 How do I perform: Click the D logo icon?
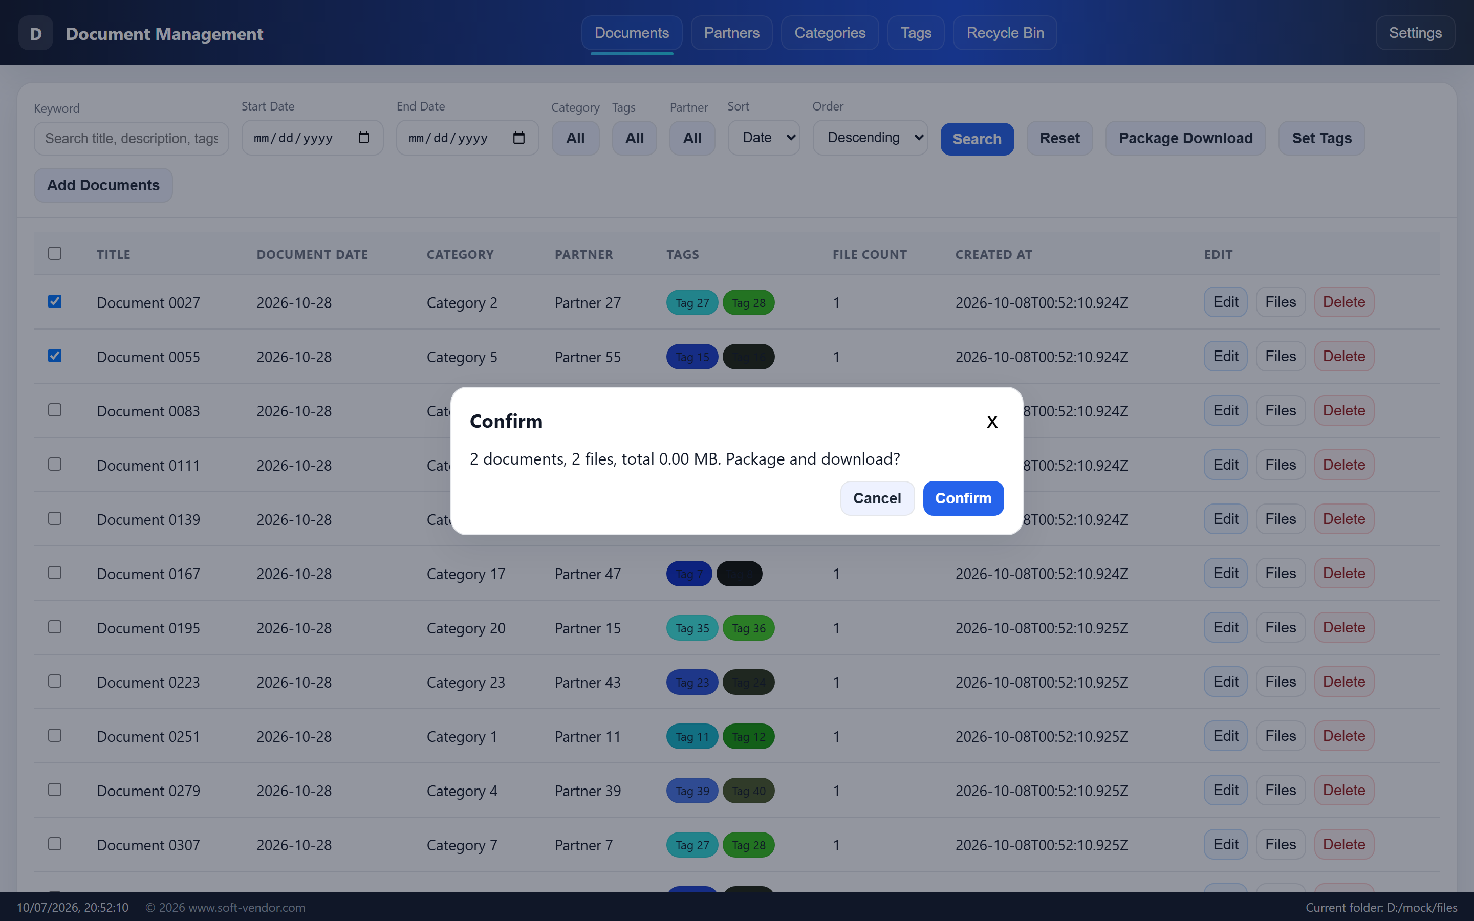coord(36,33)
